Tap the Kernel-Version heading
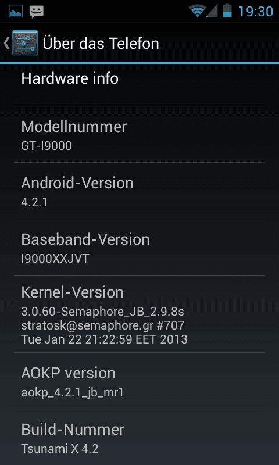The width and height of the screenshot is (279, 465). (x=72, y=293)
